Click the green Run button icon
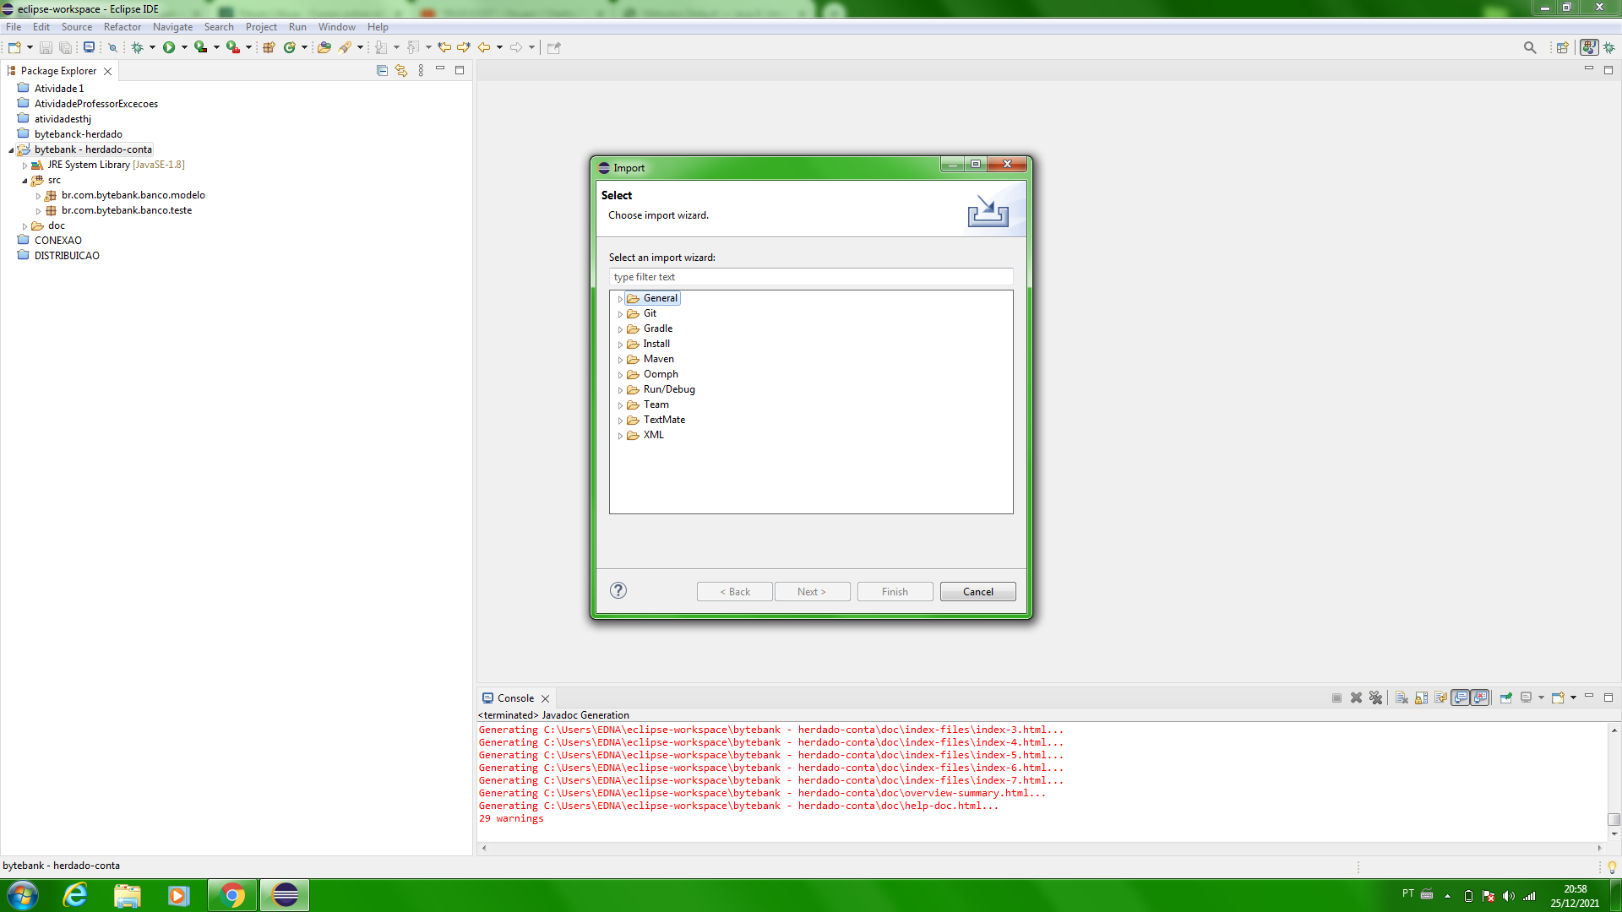Image resolution: width=1622 pixels, height=912 pixels. pyautogui.click(x=169, y=47)
